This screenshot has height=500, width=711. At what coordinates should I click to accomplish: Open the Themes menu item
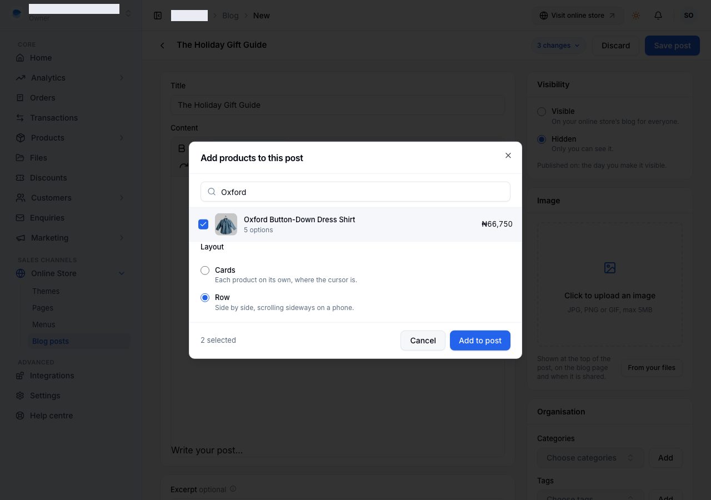(46, 291)
